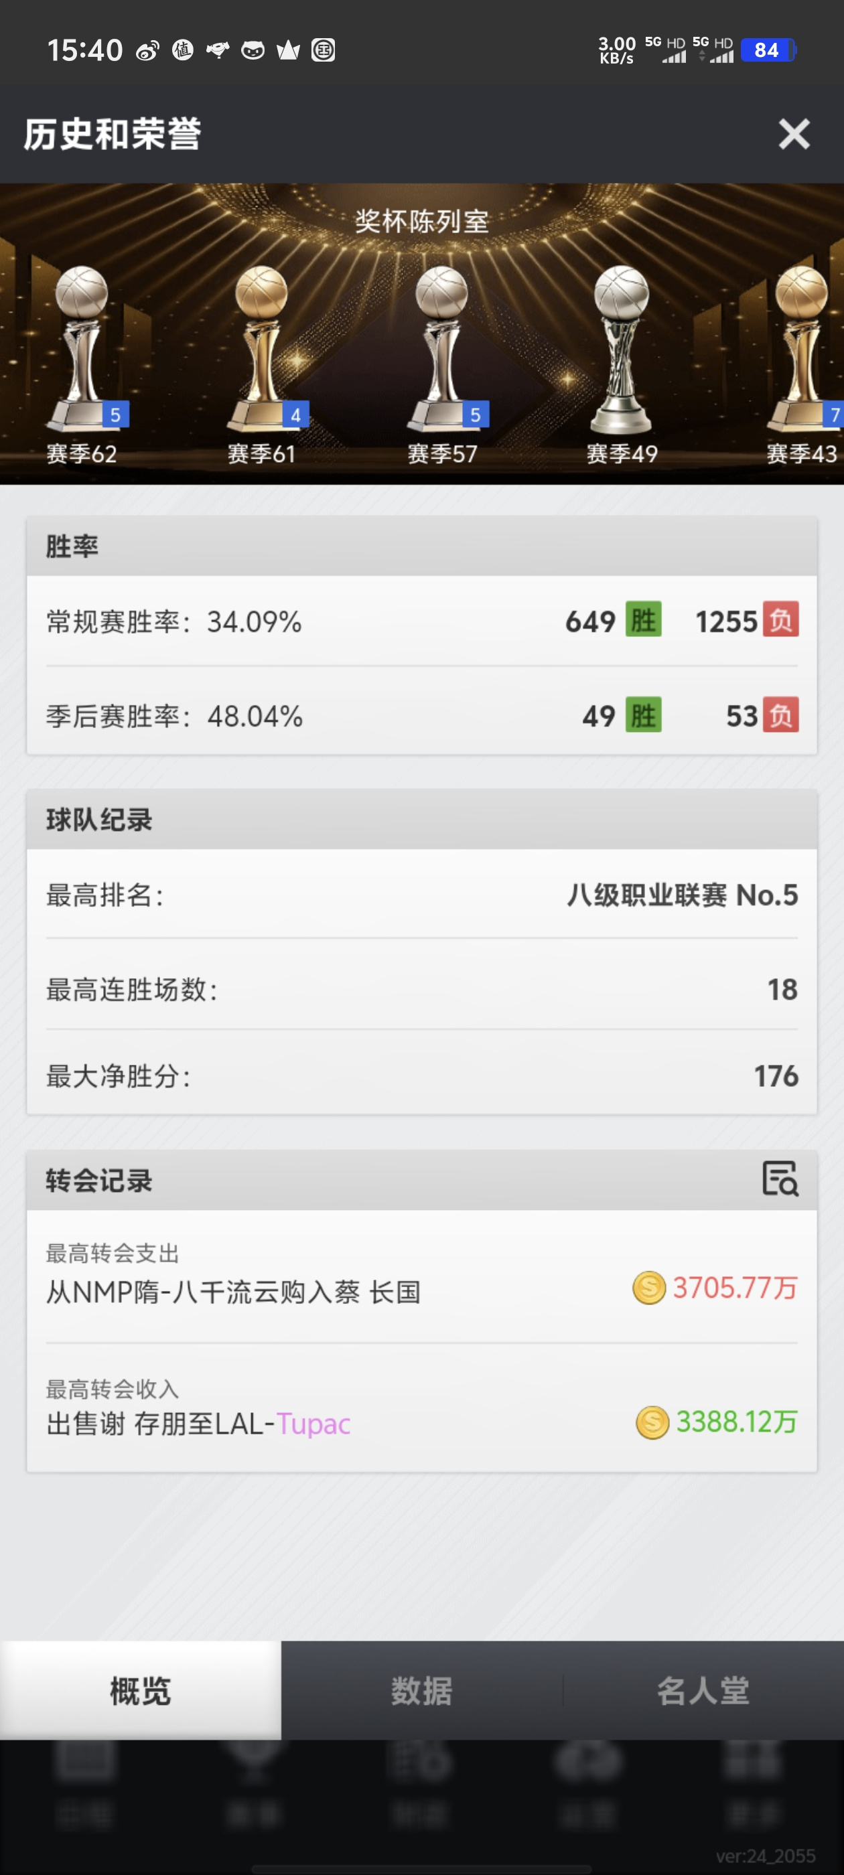The width and height of the screenshot is (844, 1875).
Task: Tap the 最高排名 八级职业联赛 No.5 row
Action: (x=421, y=895)
